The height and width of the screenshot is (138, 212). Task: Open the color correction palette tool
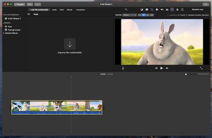tap(147, 10)
